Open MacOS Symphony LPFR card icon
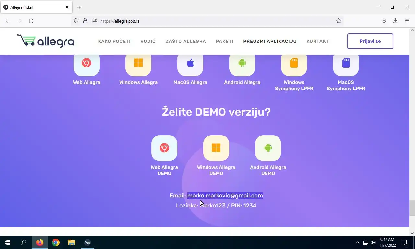 [x=346, y=63]
